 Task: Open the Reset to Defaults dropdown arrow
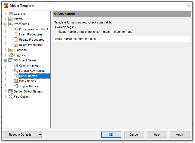tap(40, 135)
